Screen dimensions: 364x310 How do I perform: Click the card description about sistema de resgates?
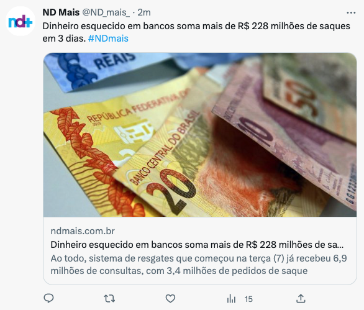point(199,265)
